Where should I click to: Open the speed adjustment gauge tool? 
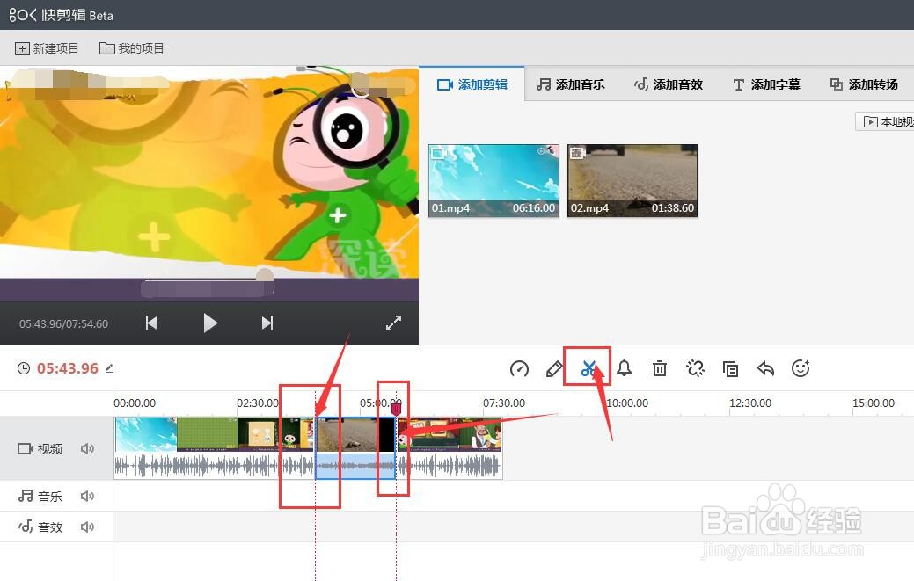coord(519,368)
